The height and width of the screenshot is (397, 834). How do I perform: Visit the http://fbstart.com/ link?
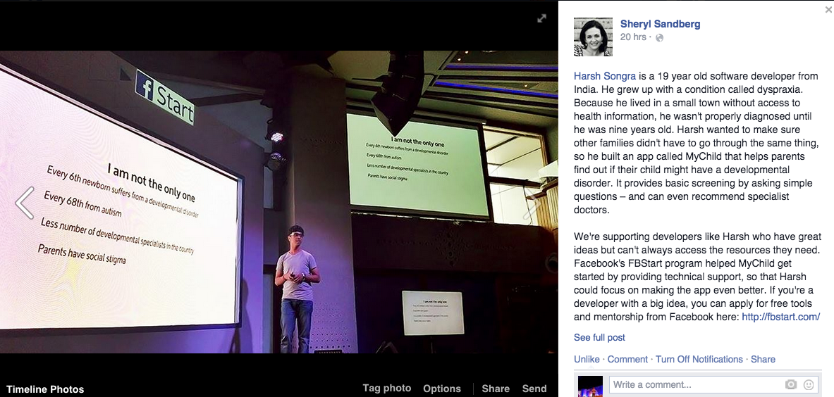coord(780,317)
